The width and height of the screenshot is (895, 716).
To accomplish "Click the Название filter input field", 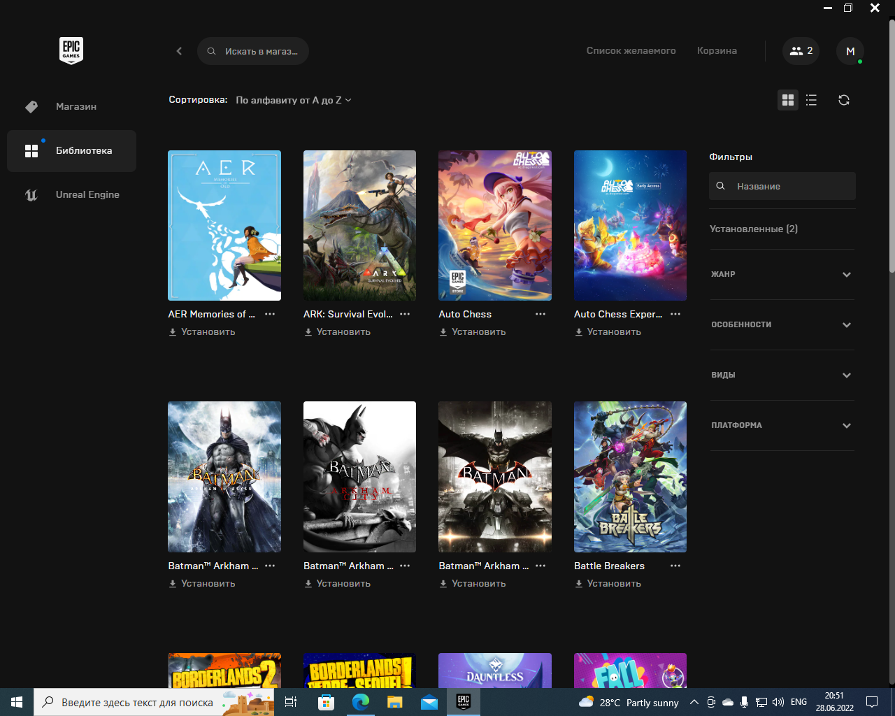I will pos(782,186).
